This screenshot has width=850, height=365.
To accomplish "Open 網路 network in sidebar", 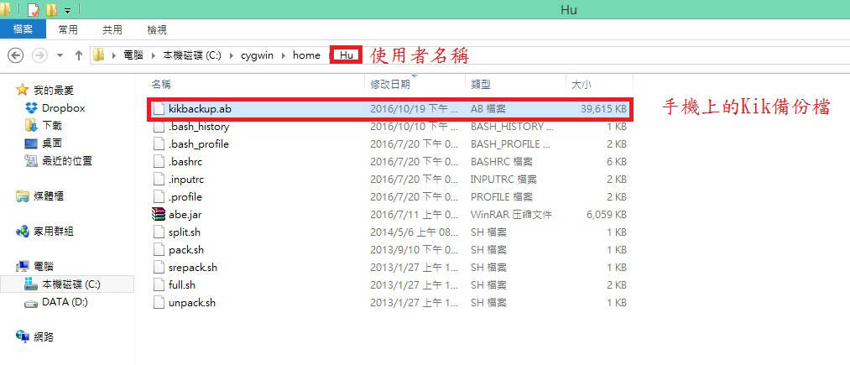I will coord(44,336).
